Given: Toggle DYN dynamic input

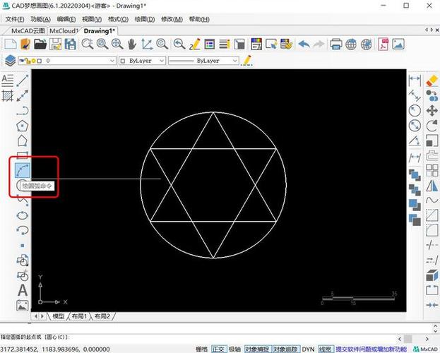Looking at the screenshot, I should point(309,349).
